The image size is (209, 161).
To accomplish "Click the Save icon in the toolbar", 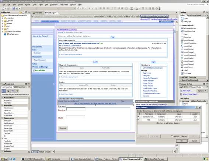I will 14,8.
